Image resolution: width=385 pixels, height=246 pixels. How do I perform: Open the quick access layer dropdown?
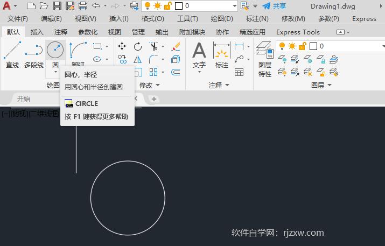[234, 6]
